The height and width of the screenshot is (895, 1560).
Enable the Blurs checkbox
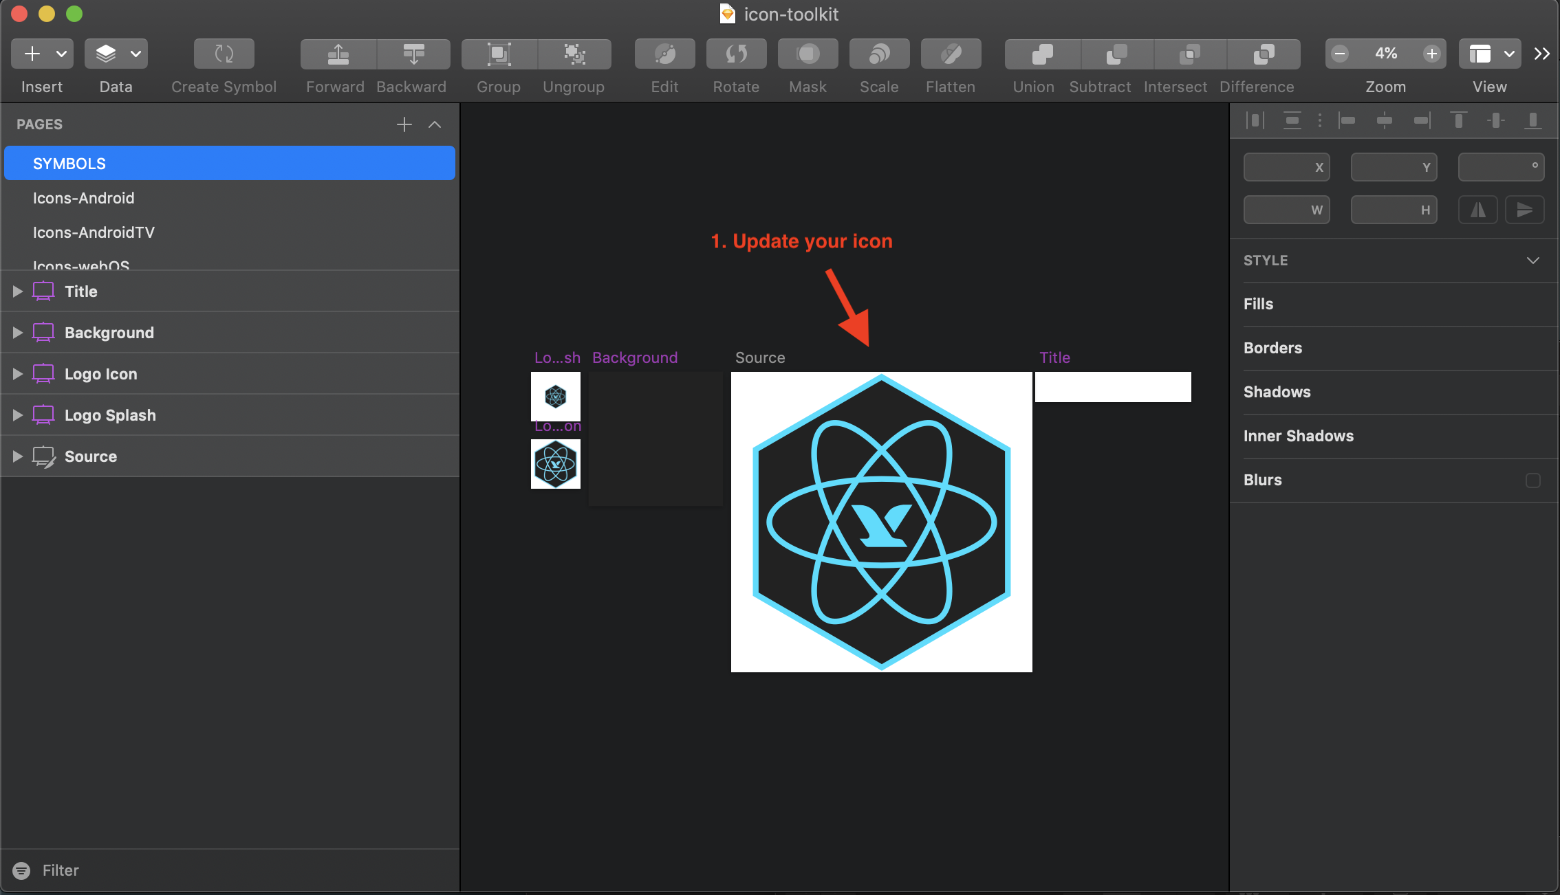coord(1532,480)
